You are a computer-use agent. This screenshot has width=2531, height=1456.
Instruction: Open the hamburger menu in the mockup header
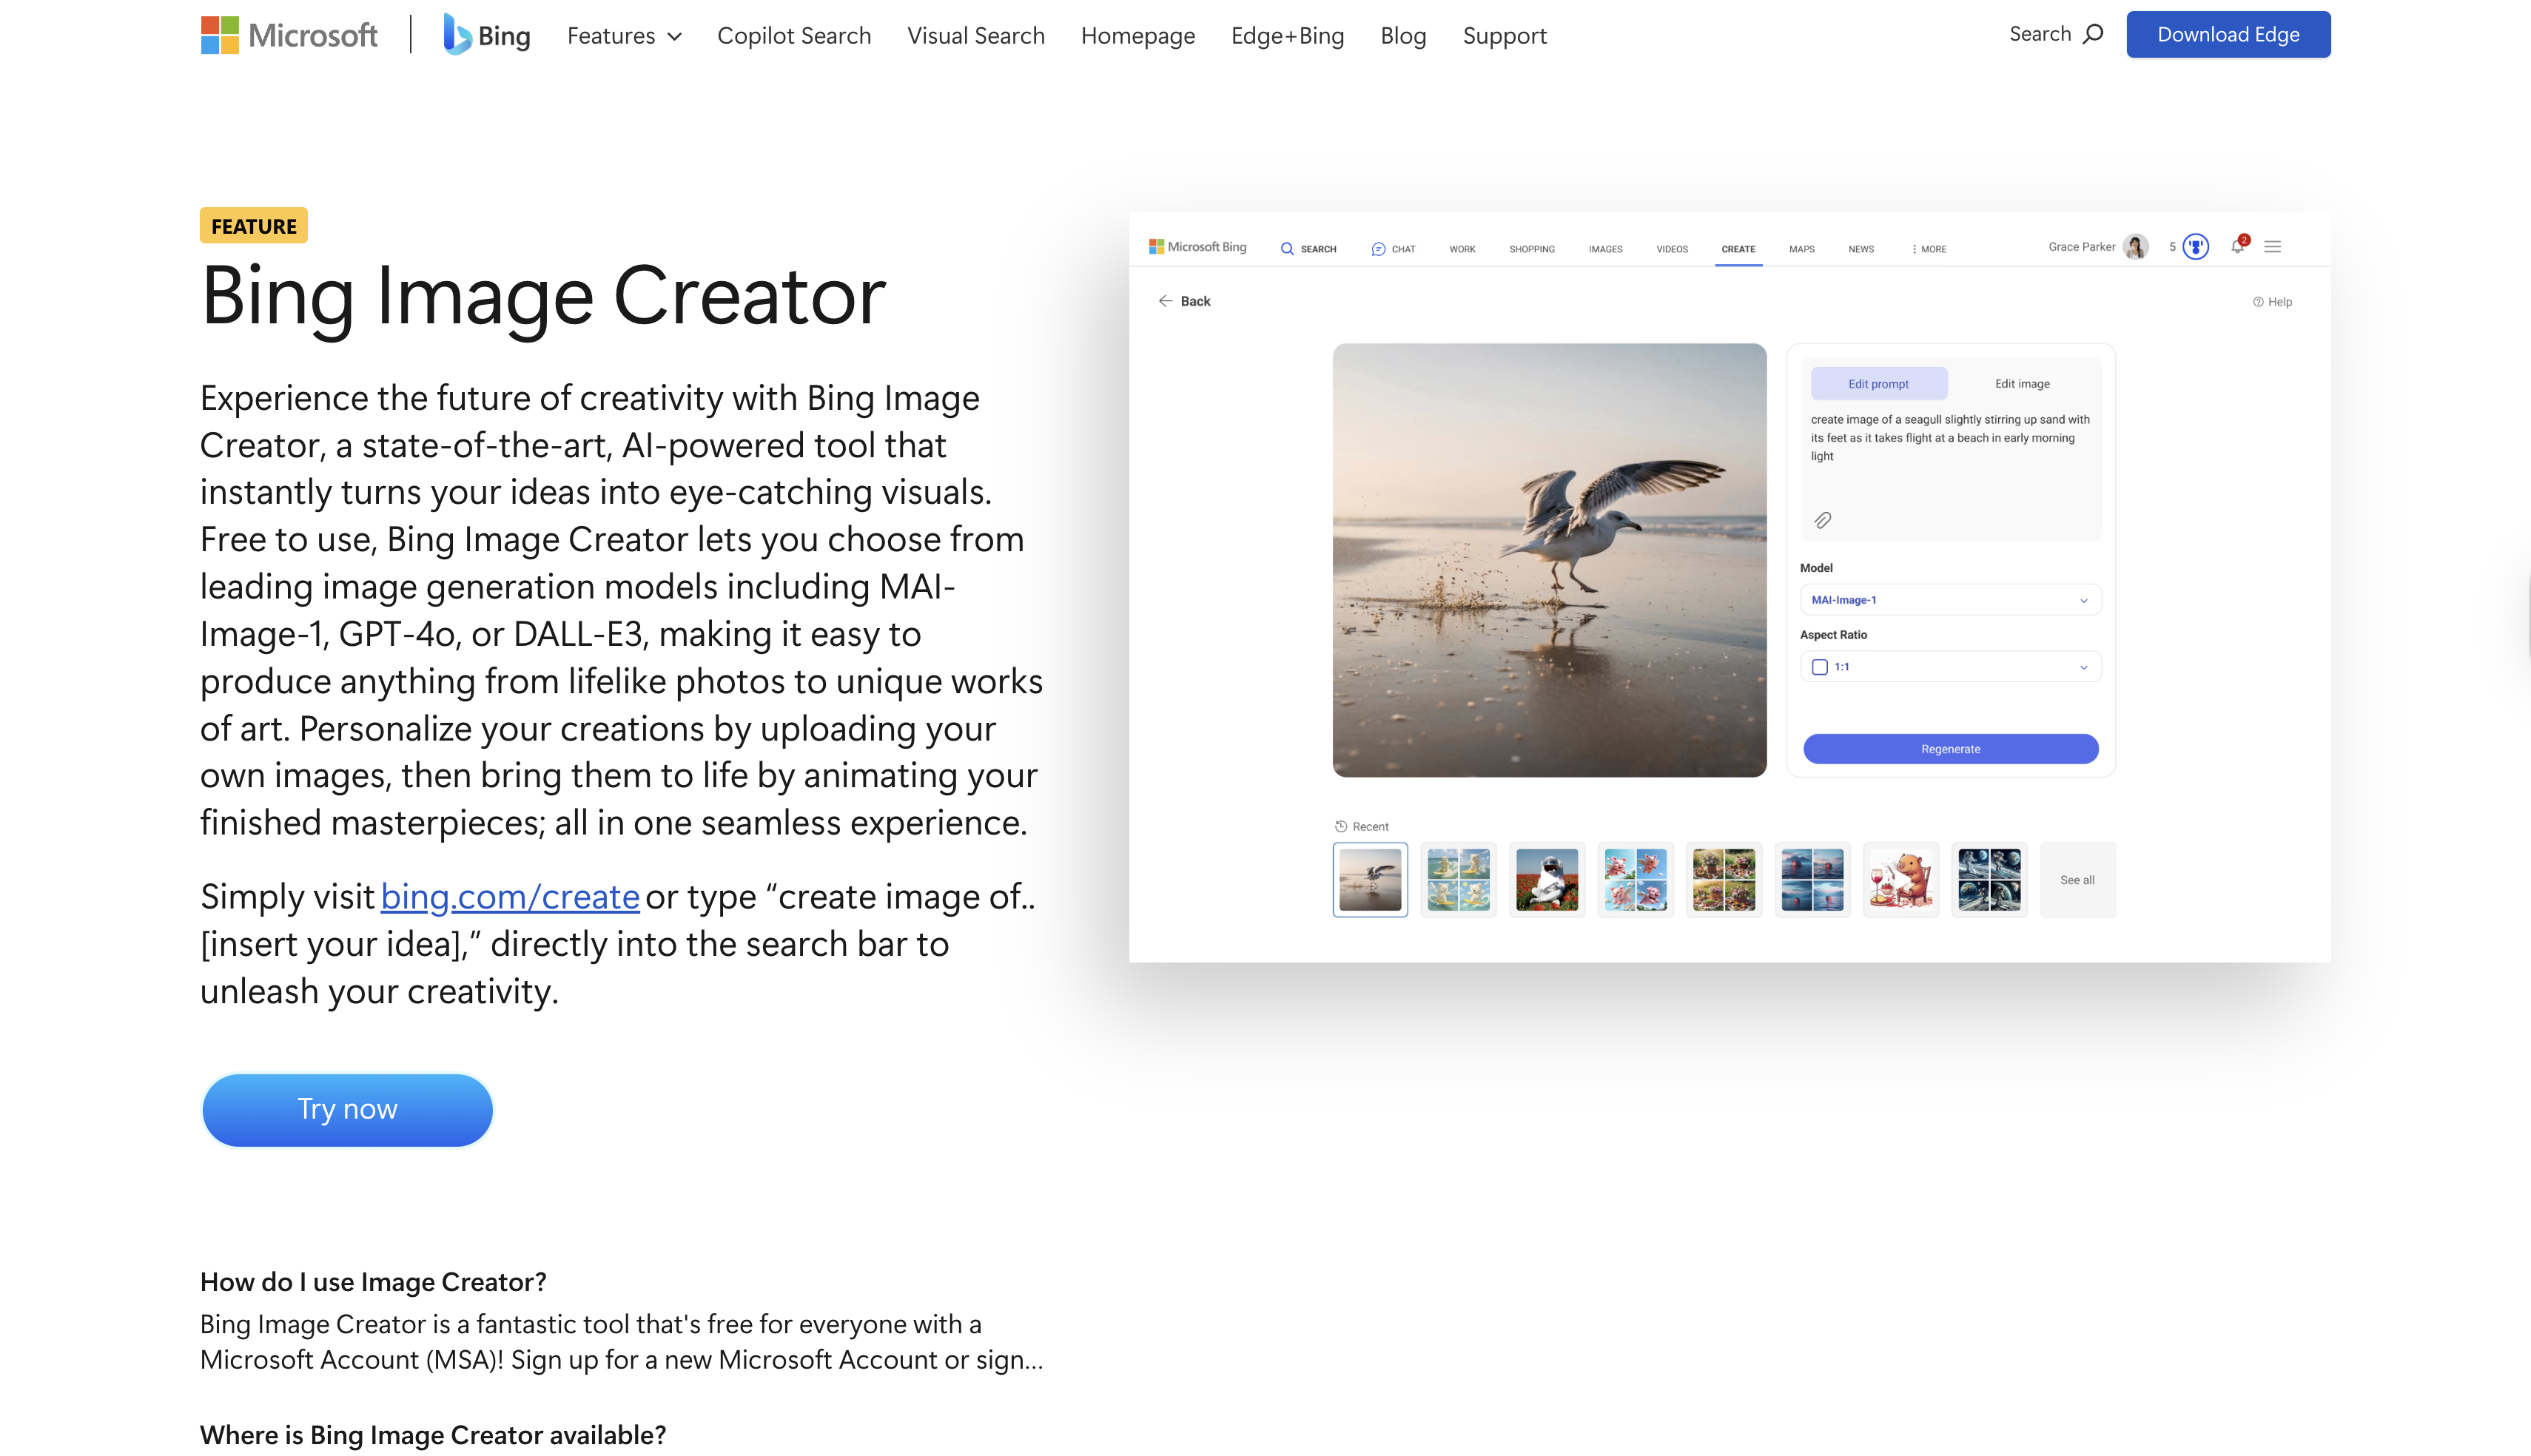(x=2273, y=246)
